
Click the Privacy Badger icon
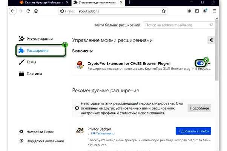coord(80,131)
